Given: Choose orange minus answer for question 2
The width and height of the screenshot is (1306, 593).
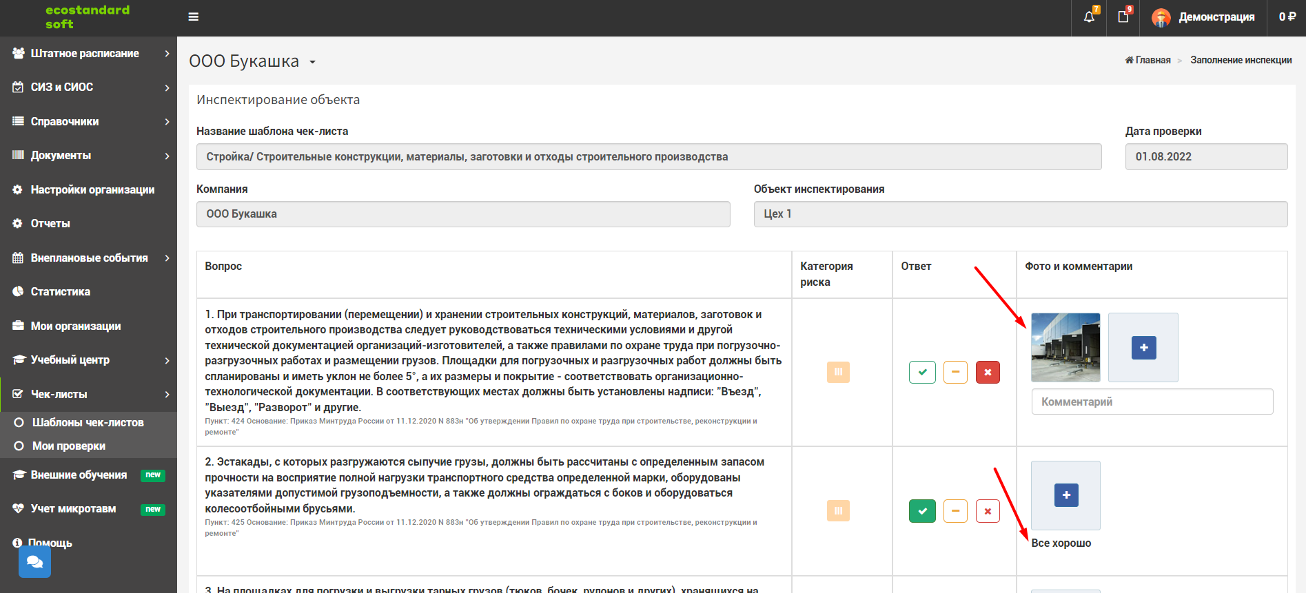Looking at the screenshot, I should (x=955, y=511).
